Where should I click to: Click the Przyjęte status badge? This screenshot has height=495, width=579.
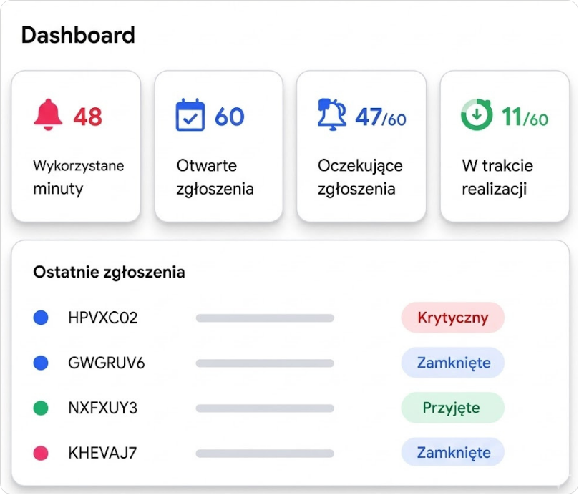click(x=453, y=408)
